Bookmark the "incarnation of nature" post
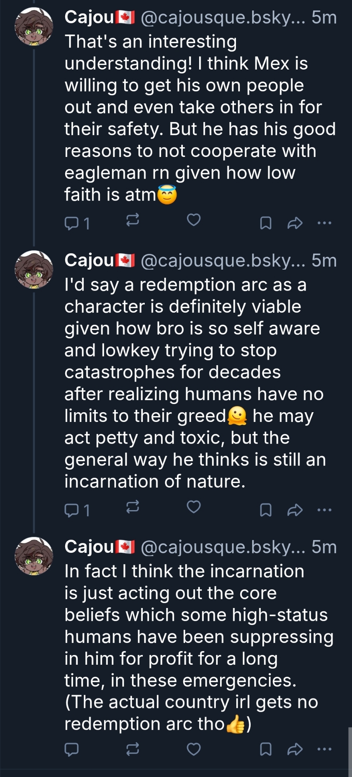352x777 pixels. click(x=265, y=510)
